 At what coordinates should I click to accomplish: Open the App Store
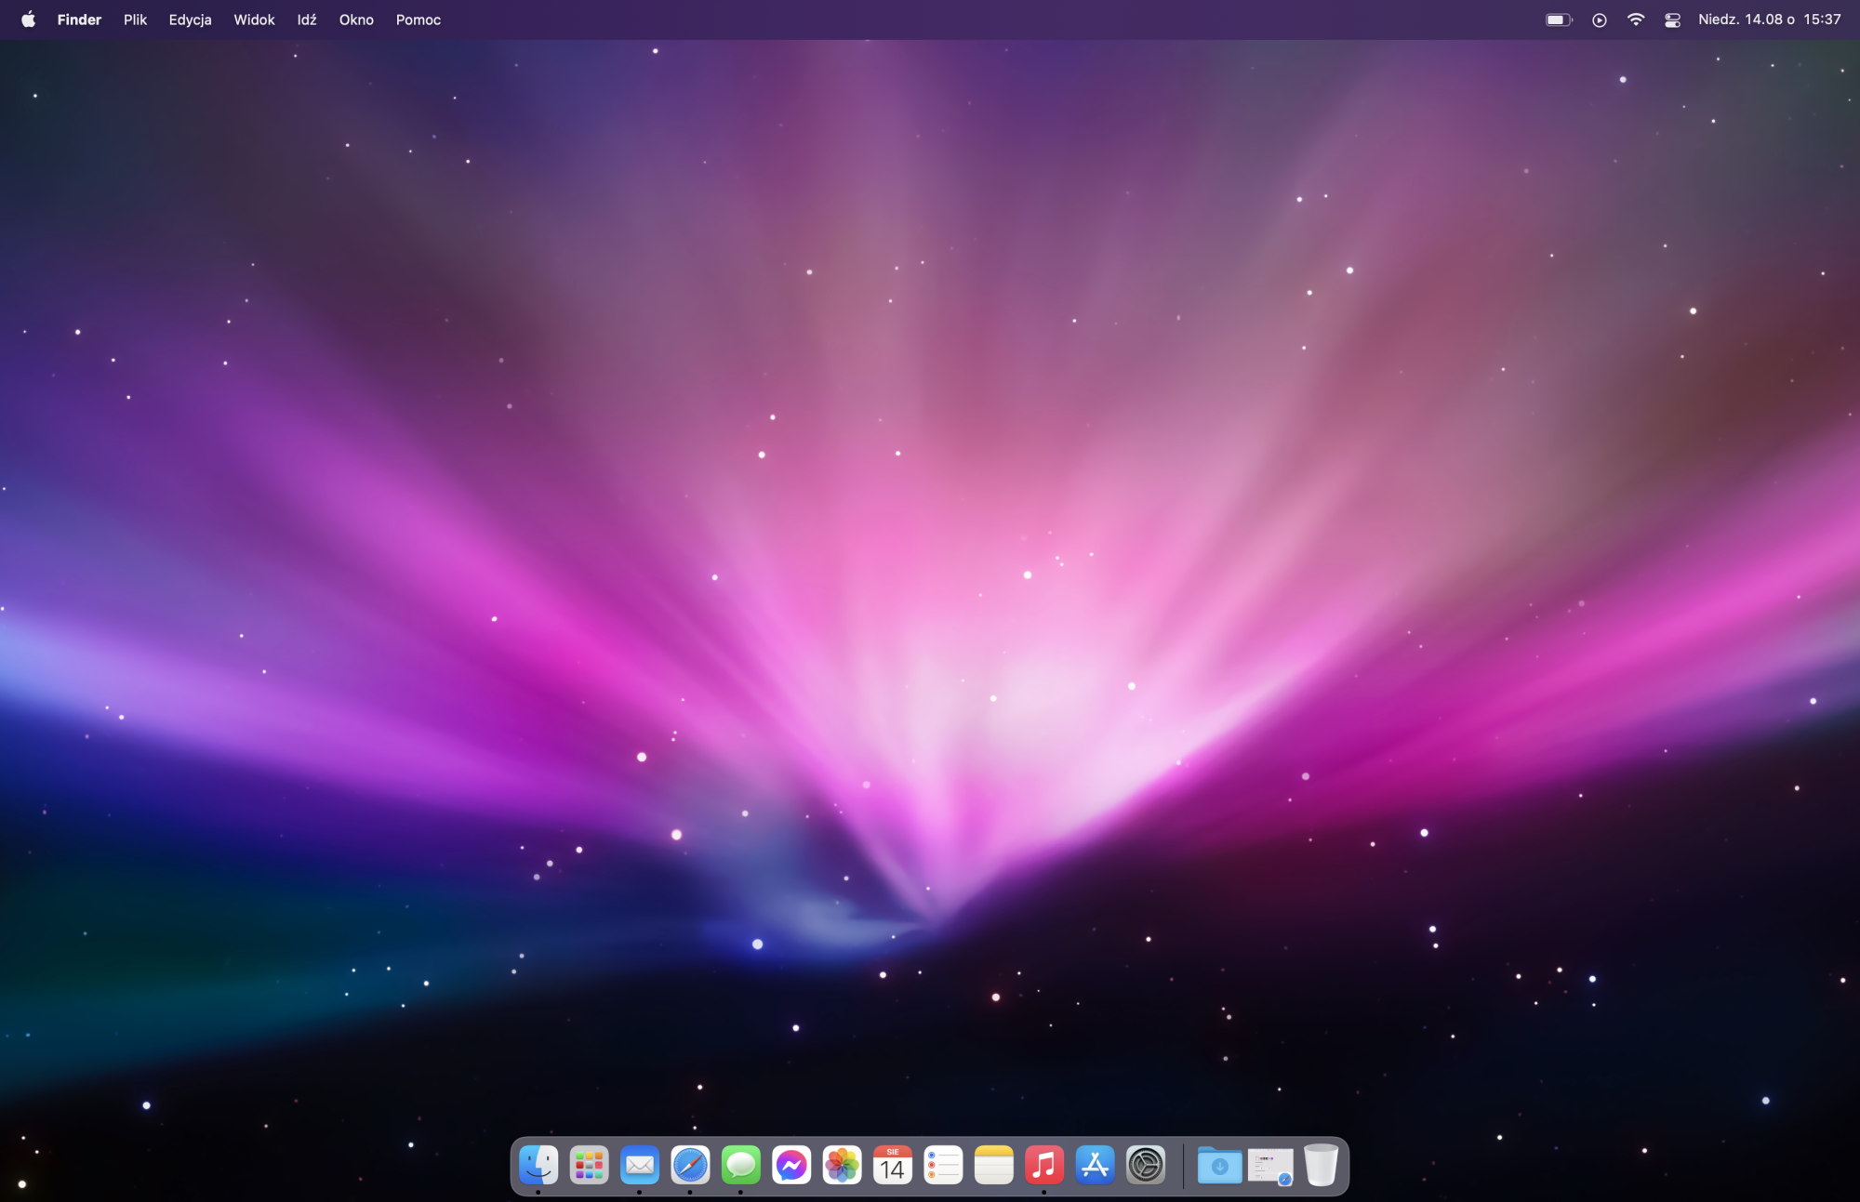point(1096,1164)
